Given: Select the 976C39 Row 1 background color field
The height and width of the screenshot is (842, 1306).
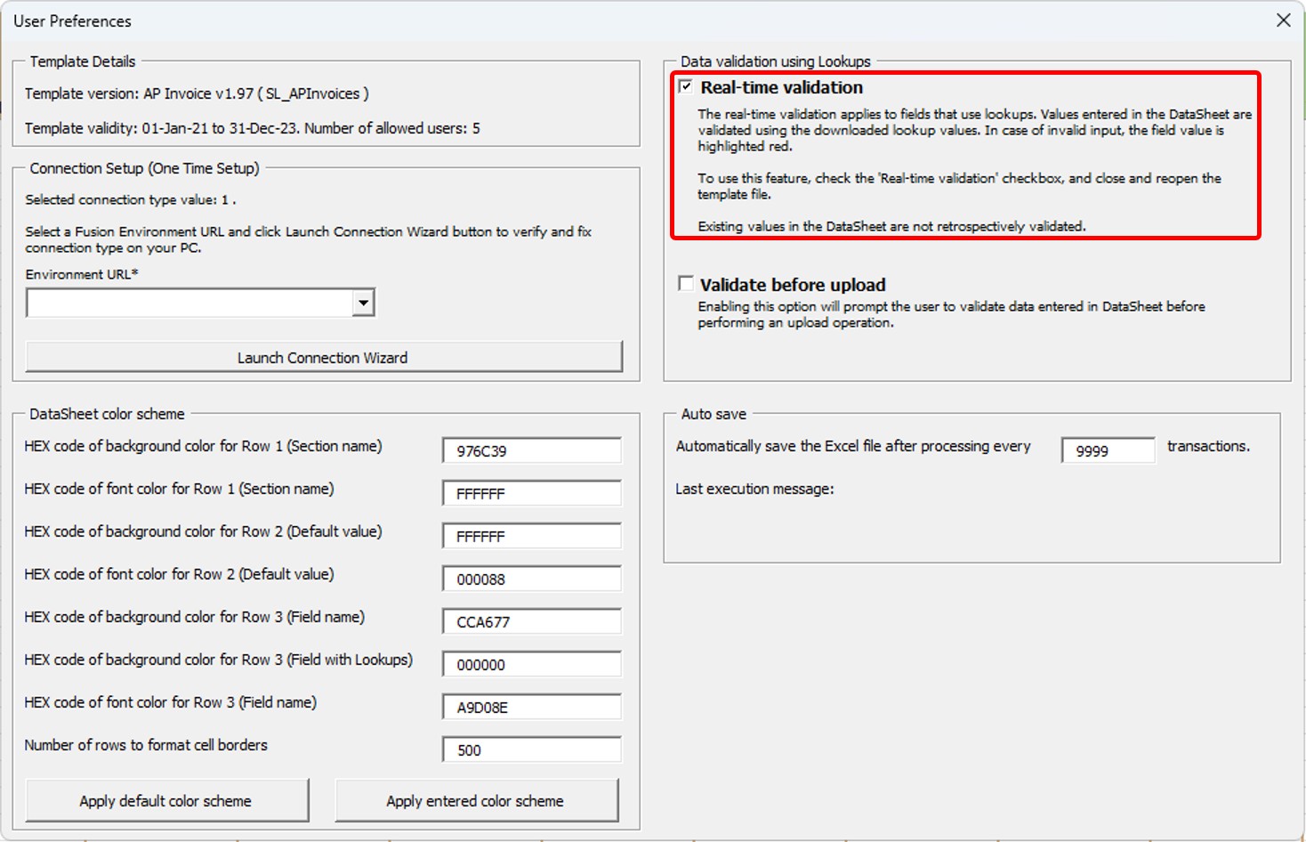Looking at the screenshot, I should pos(531,450).
